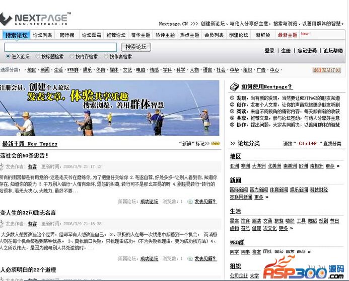Screen dimensions: 349x281
Task: Click 游客 author of the first topic
Action: pos(33,166)
